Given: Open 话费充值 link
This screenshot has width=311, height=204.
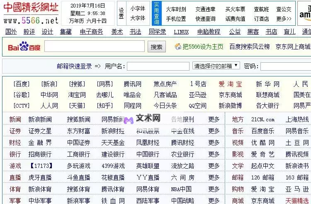Looking at the screenshot, I should click(235, 19).
